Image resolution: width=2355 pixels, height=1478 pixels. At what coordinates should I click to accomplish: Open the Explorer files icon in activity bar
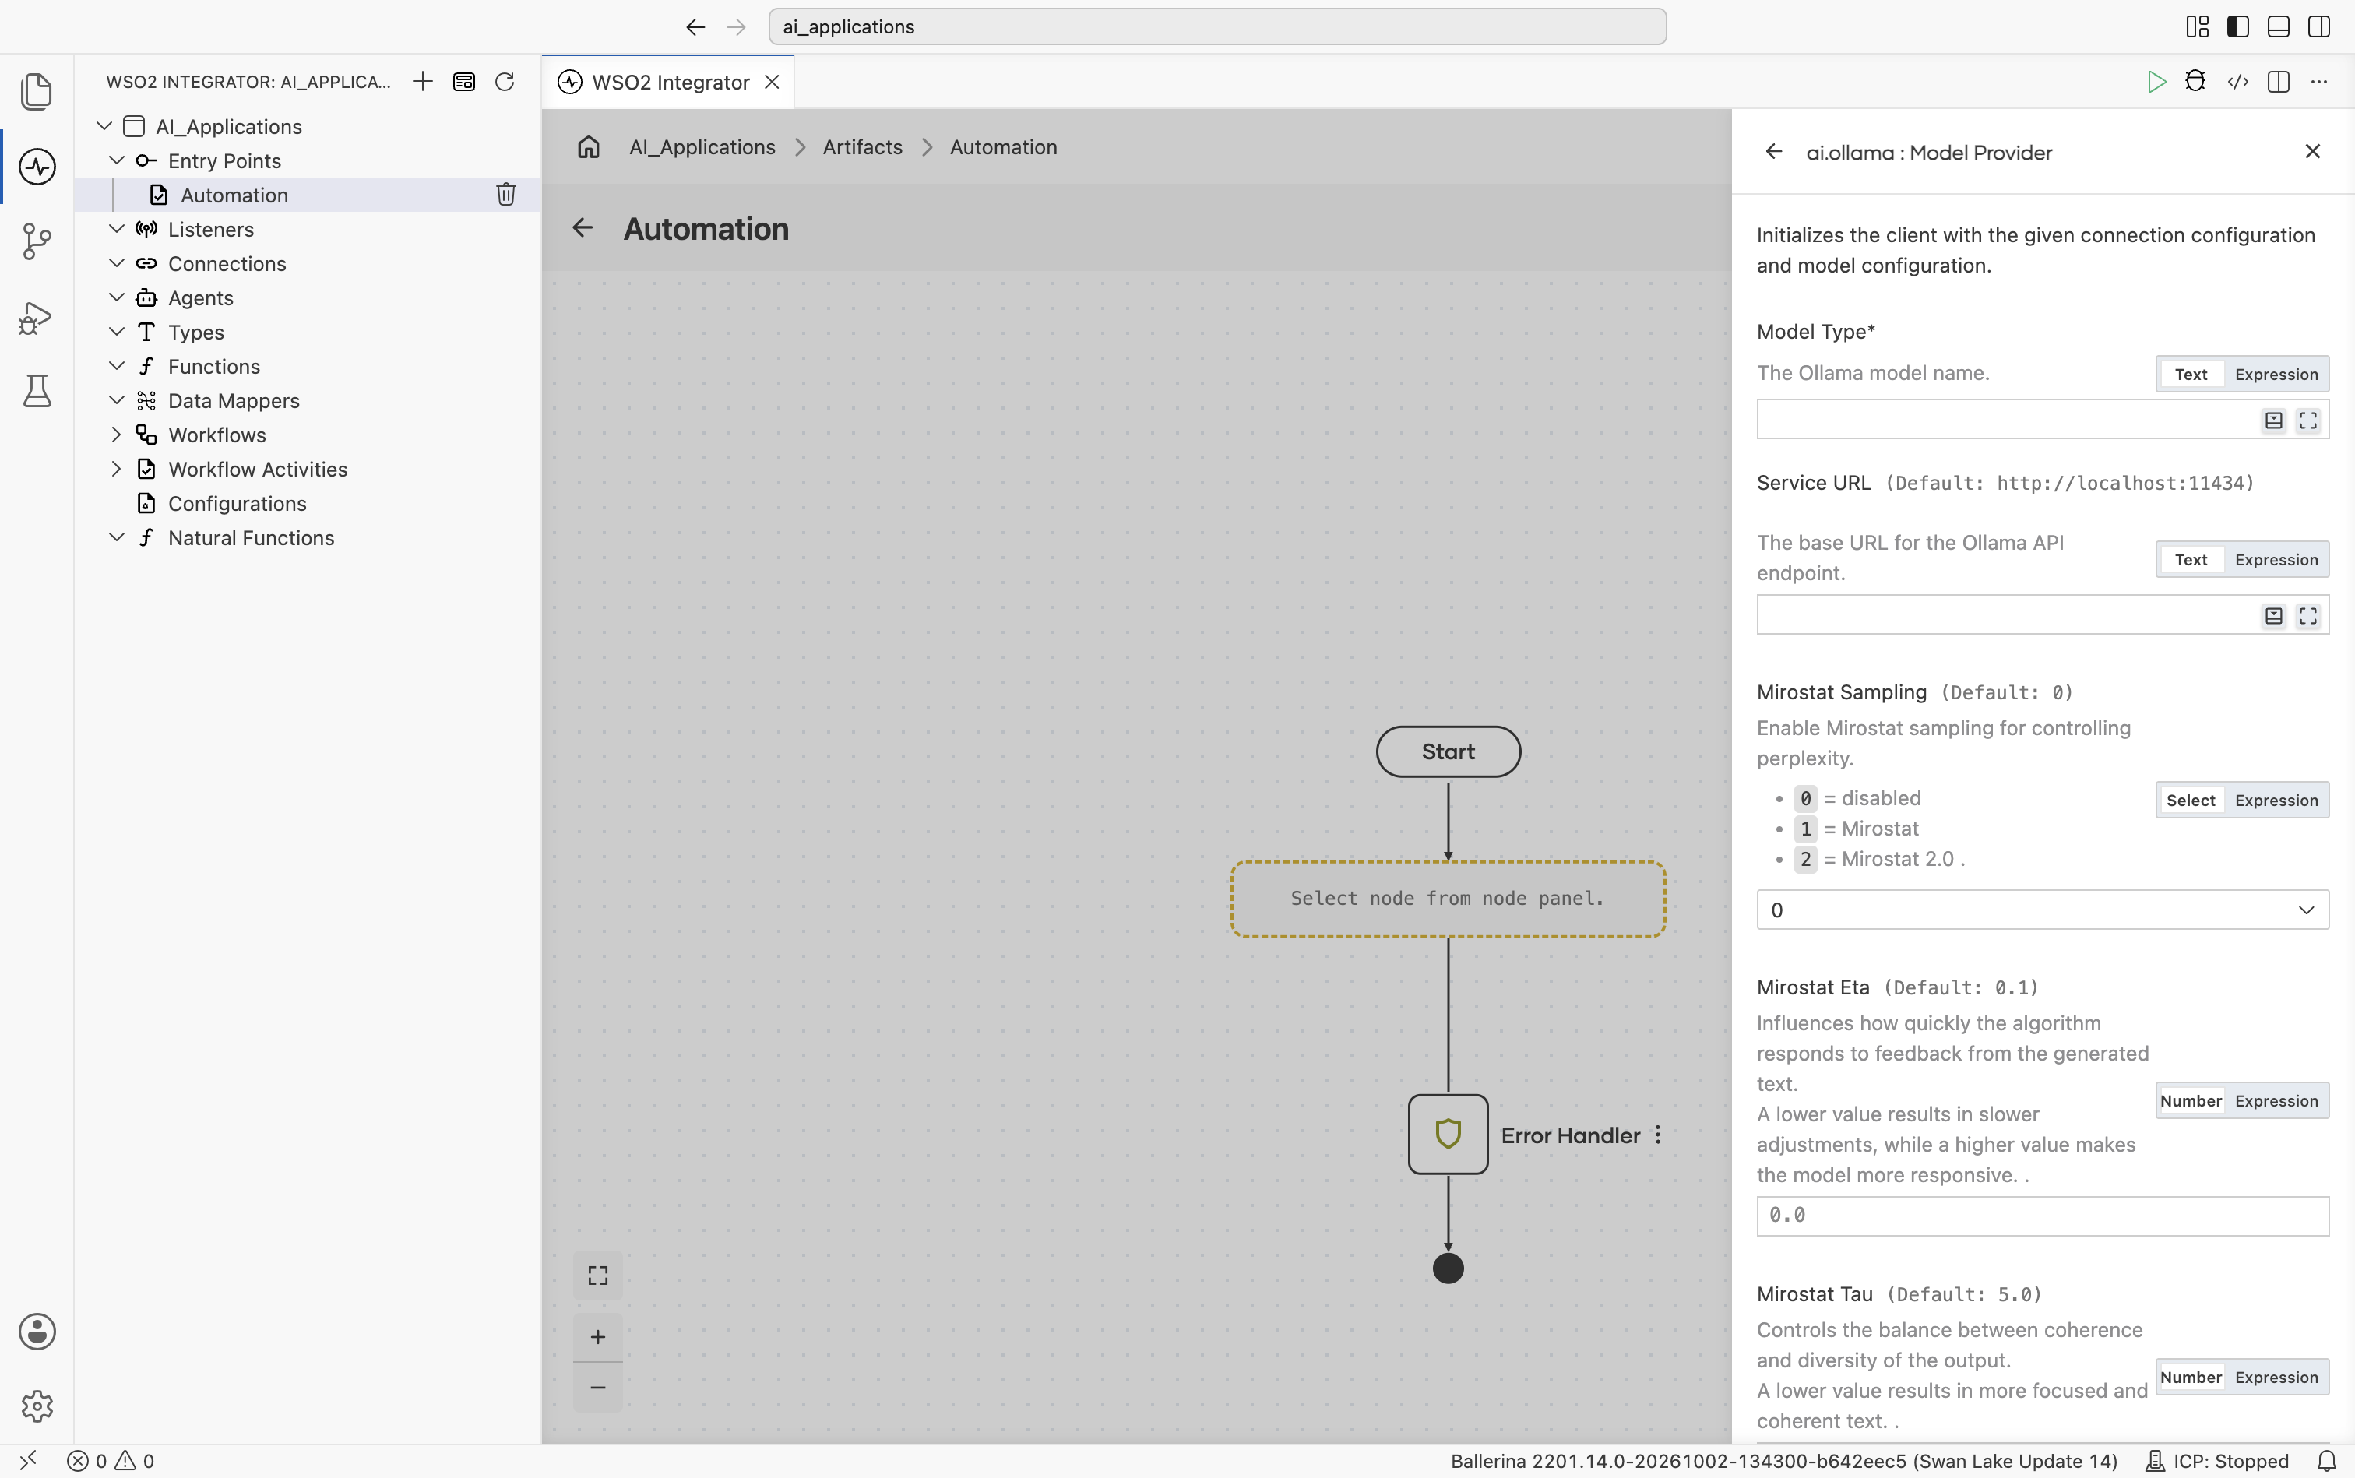pyautogui.click(x=37, y=91)
